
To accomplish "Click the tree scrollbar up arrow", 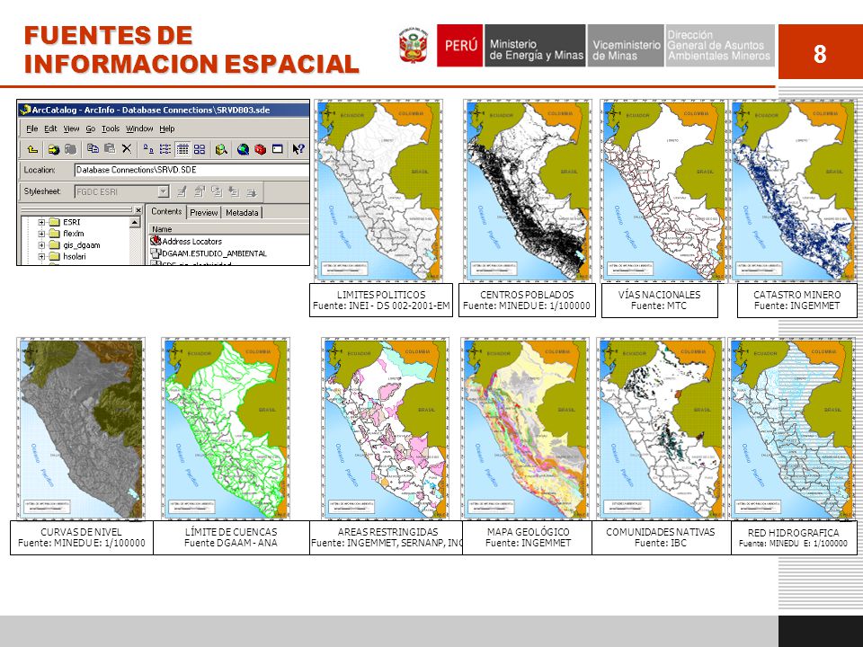I will pos(135,222).
